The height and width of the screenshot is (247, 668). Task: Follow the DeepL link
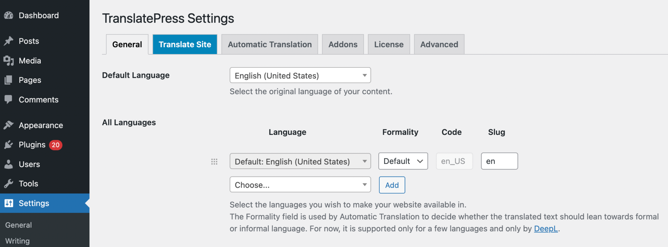[546, 229]
